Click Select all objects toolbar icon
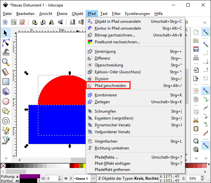Image resolution: width=211 pixels, height=183 pixels. 5,22
